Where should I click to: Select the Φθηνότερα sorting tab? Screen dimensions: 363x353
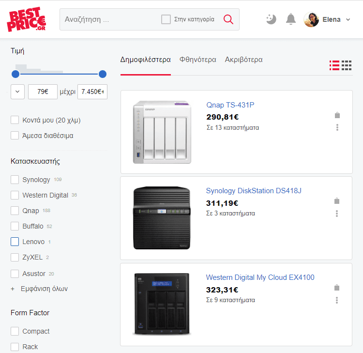click(197, 60)
